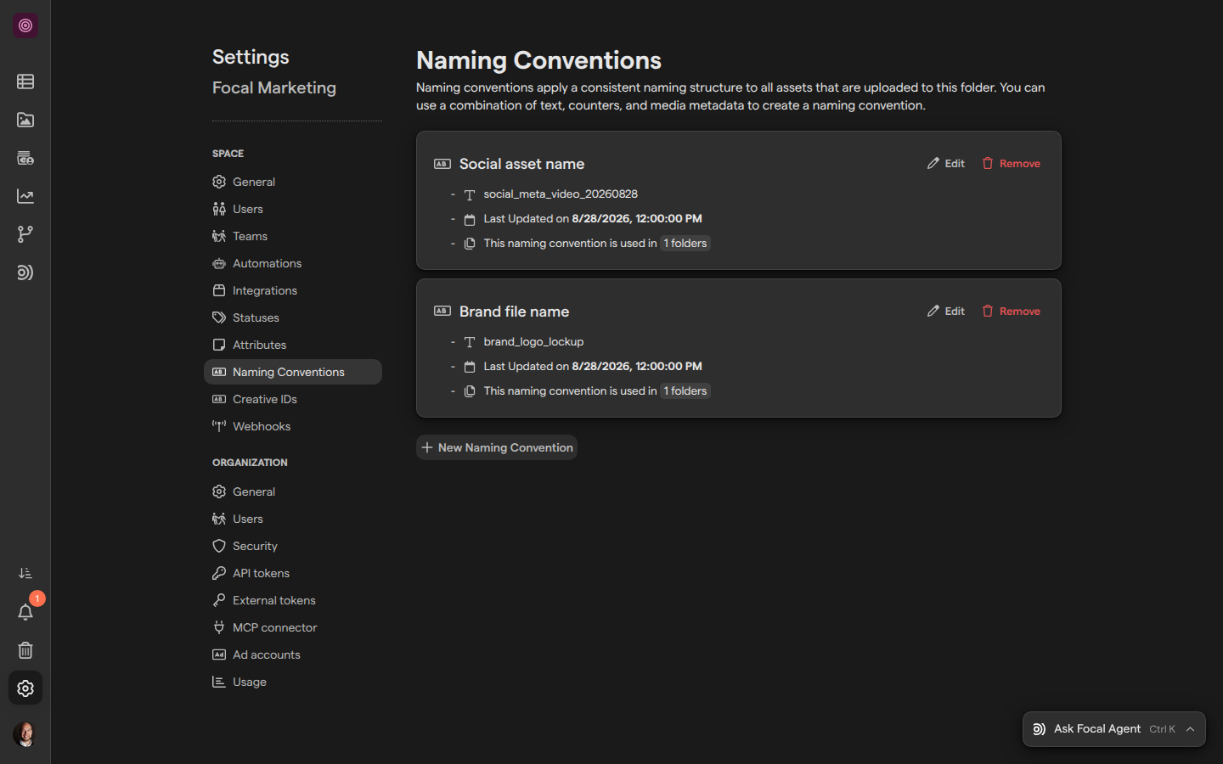Open the table view icon in left rail

pos(25,81)
